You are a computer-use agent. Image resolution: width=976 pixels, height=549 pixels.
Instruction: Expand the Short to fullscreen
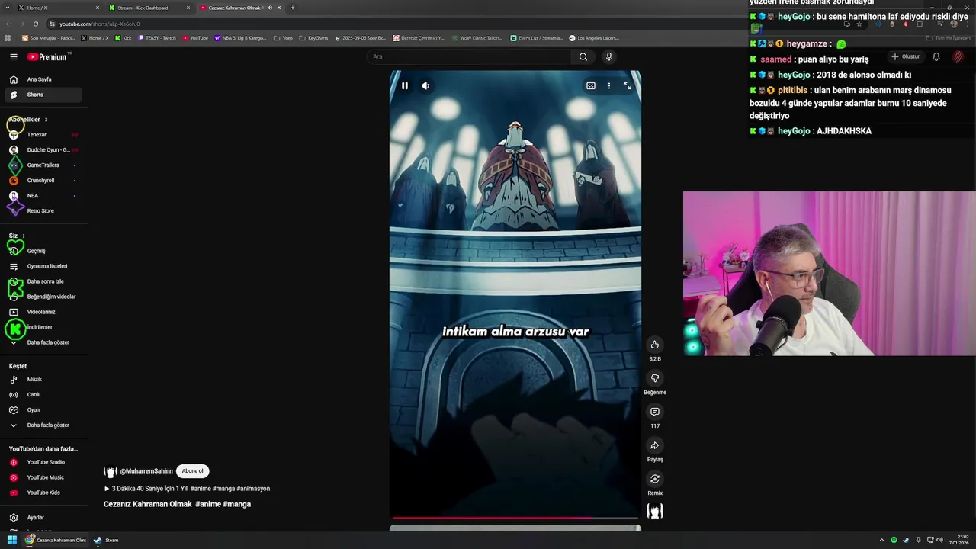tap(627, 86)
